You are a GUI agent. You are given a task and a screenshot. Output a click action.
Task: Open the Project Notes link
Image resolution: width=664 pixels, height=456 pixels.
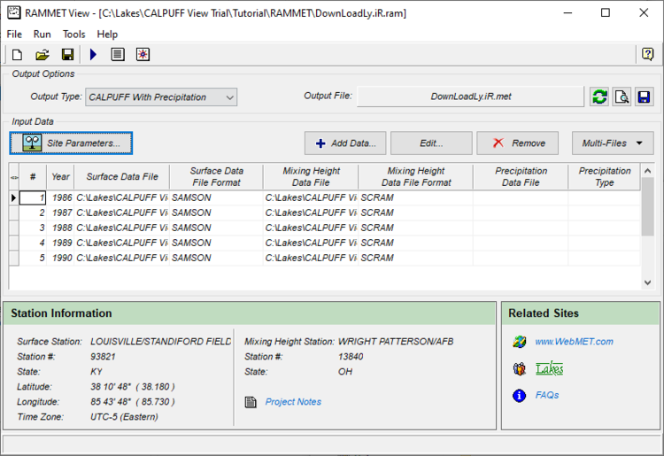[293, 402]
